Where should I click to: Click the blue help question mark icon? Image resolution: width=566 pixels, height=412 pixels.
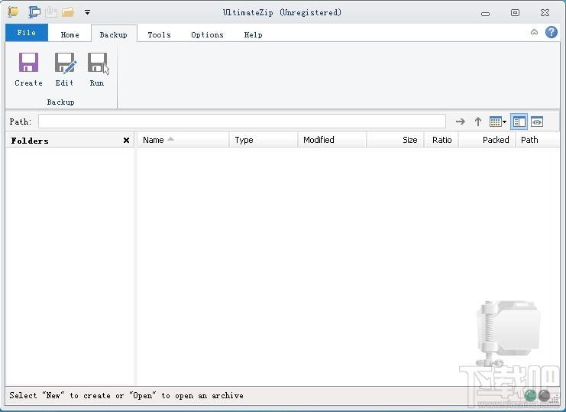point(551,32)
